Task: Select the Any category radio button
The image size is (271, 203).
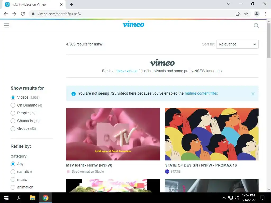Action: 13,164
